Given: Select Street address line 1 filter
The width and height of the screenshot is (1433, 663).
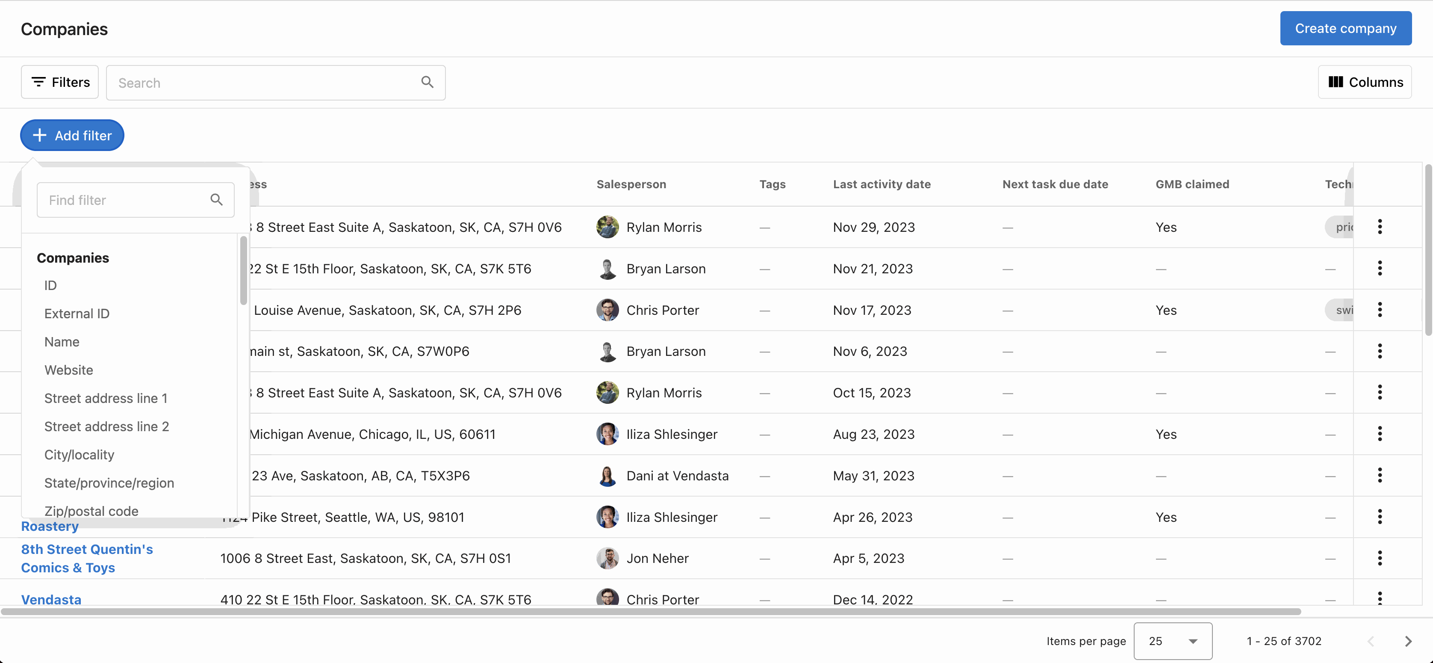Looking at the screenshot, I should click(106, 399).
